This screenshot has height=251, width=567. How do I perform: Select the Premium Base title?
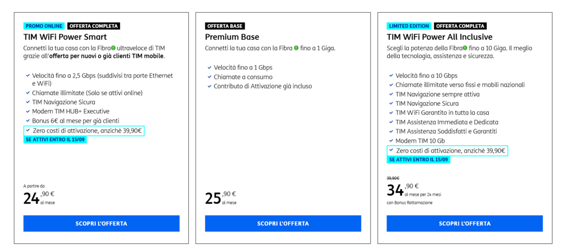point(232,37)
